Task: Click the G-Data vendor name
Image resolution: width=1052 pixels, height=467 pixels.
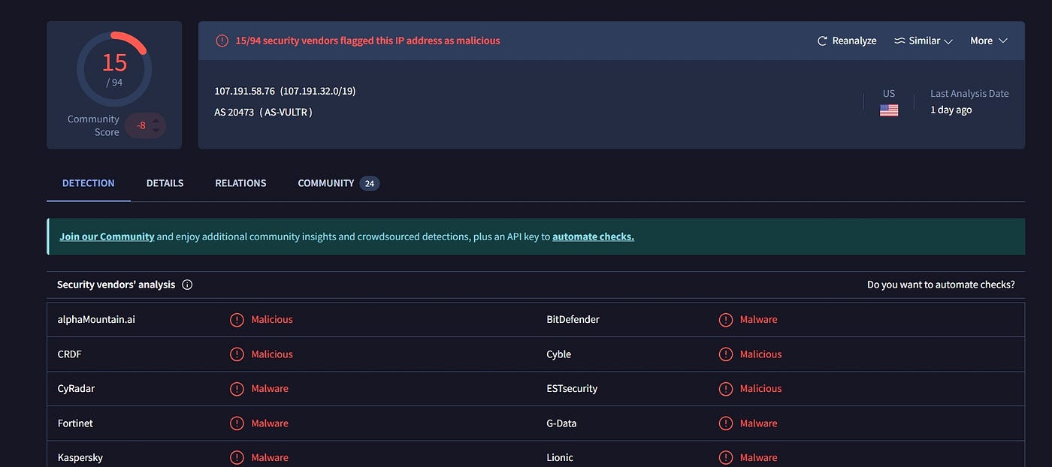Action: (x=562, y=423)
